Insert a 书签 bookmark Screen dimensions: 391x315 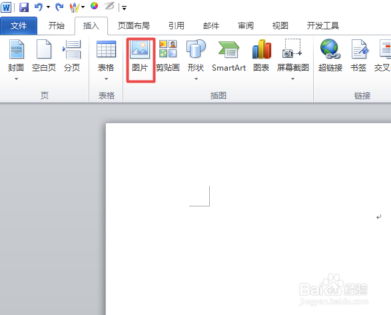[358, 55]
